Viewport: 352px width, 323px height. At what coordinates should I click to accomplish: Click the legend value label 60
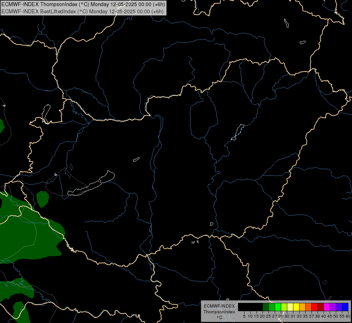[348, 316]
